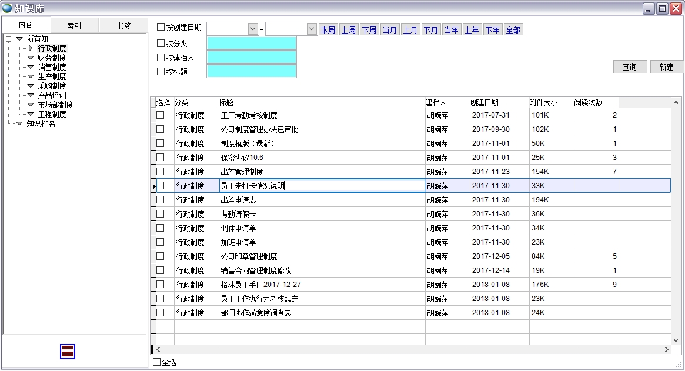Tick the 全选 checkbox
The height and width of the screenshot is (371, 685).
pyautogui.click(x=156, y=362)
